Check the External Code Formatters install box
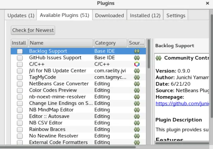Screen dimensions: 213x149 (20, 142)
